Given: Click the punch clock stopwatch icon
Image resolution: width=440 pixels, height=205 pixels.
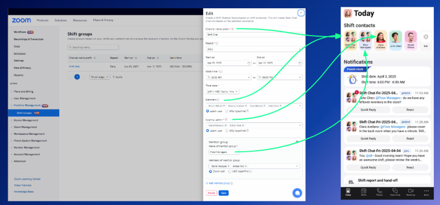Looking at the screenshot, I should point(352,79).
